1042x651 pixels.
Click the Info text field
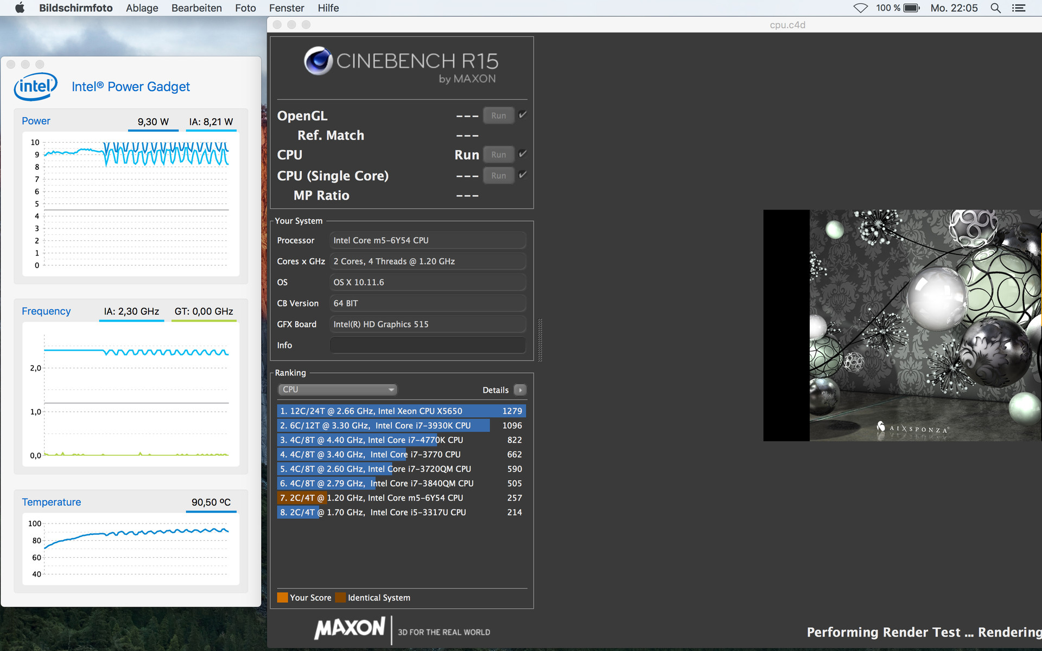(428, 345)
